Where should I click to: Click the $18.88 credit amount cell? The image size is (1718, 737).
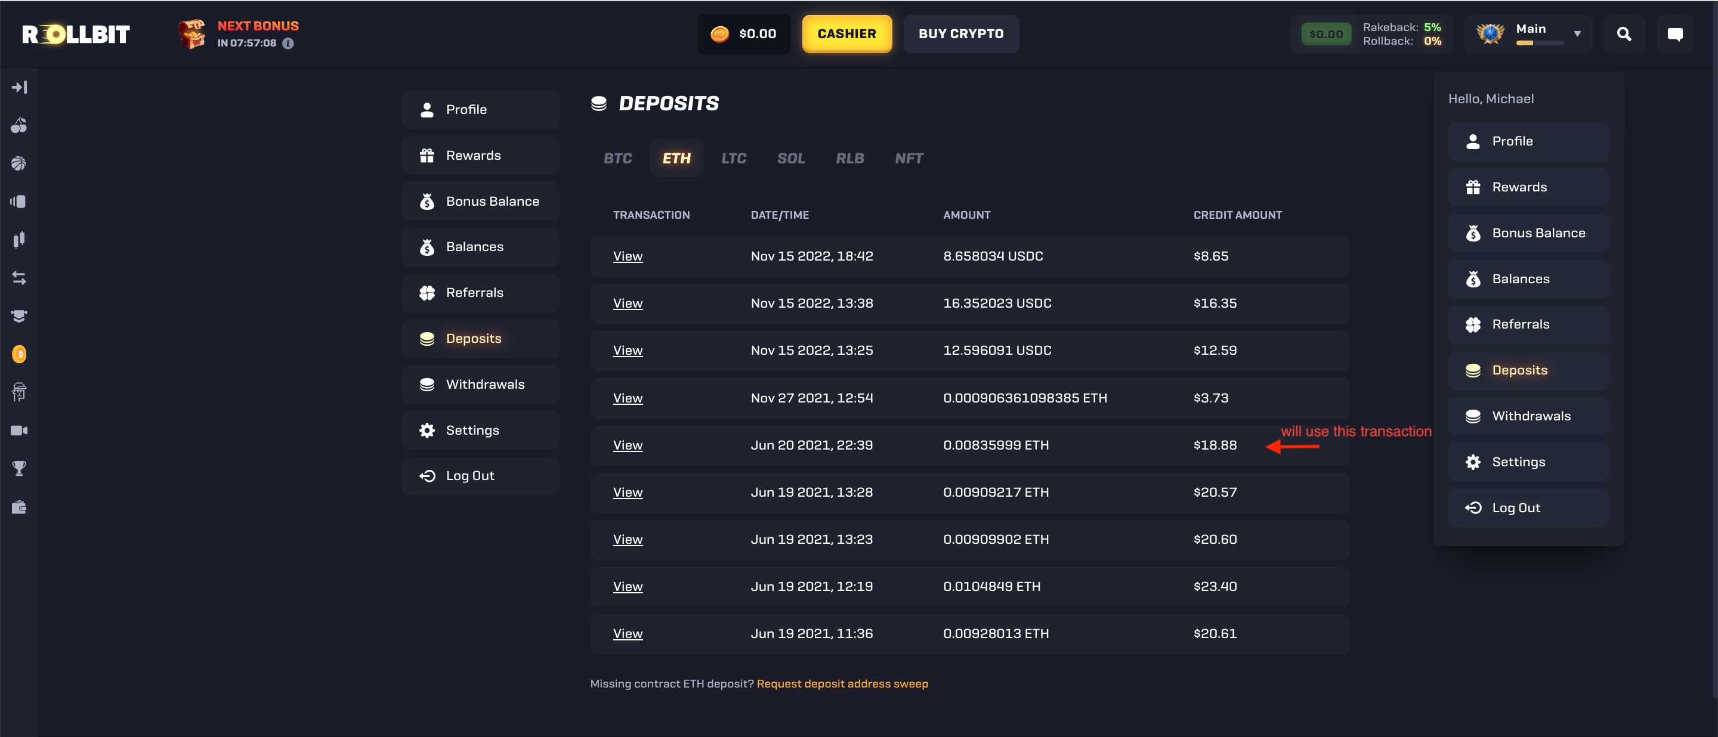click(1215, 445)
